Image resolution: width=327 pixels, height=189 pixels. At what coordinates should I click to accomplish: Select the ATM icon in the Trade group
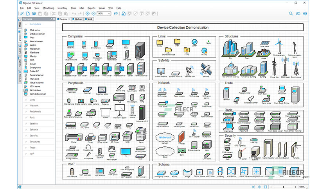click(x=295, y=94)
